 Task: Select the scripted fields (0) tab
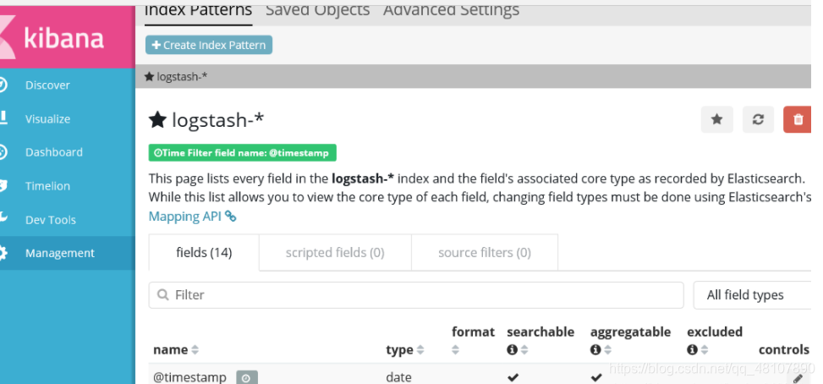click(x=335, y=252)
